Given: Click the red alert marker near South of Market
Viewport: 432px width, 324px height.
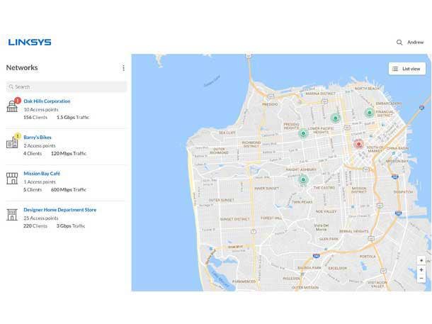Looking at the screenshot, I should (x=358, y=144).
